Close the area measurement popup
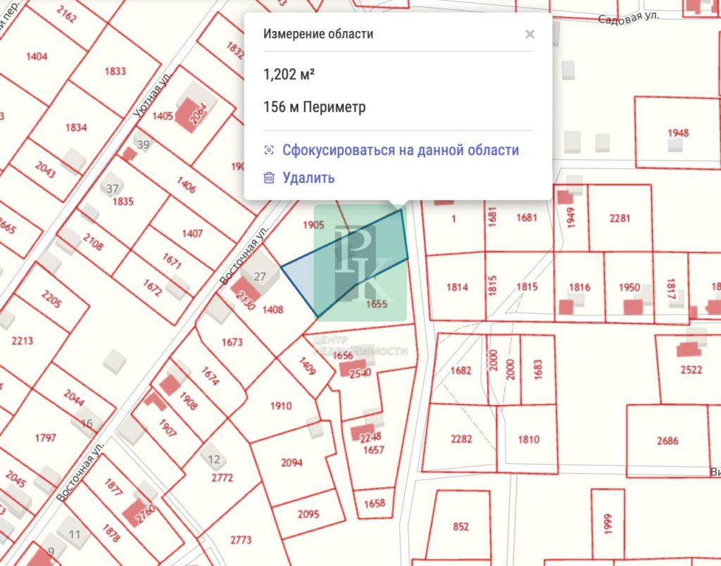The width and height of the screenshot is (721, 566). 529,34
